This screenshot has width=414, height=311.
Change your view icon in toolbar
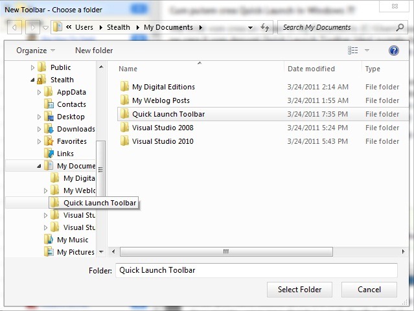pyautogui.click(x=352, y=50)
